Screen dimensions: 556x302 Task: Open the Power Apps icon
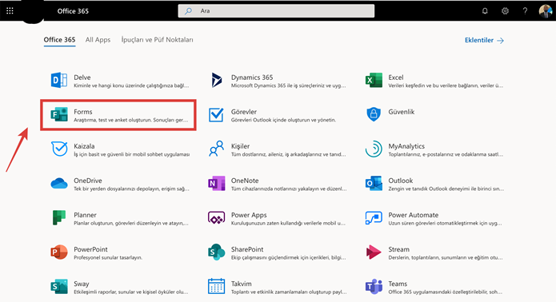pos(216,218)
